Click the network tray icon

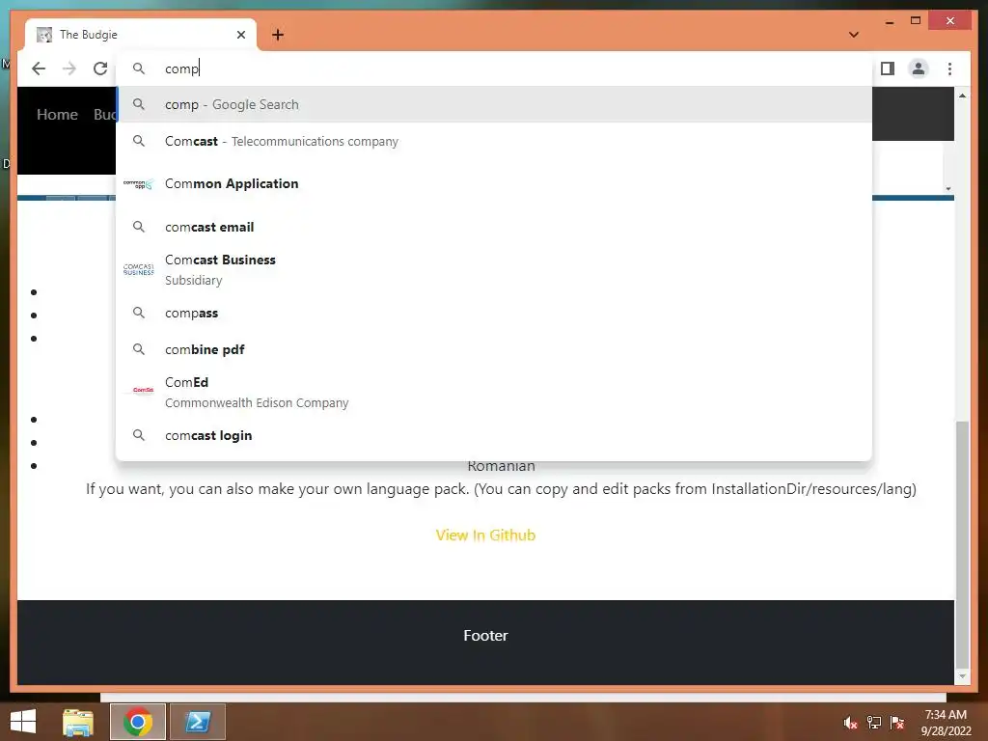point(874,723)
